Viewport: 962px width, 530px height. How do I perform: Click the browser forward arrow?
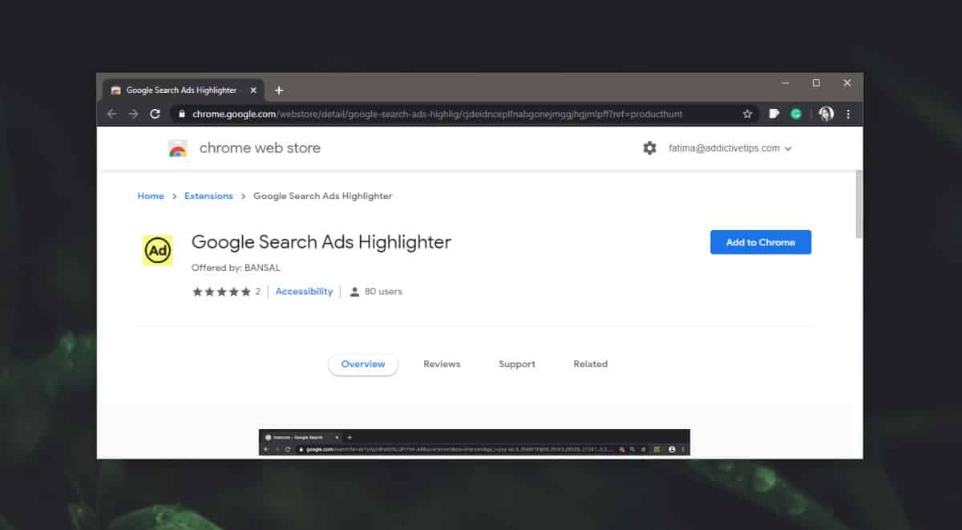[x=133, y=114]
